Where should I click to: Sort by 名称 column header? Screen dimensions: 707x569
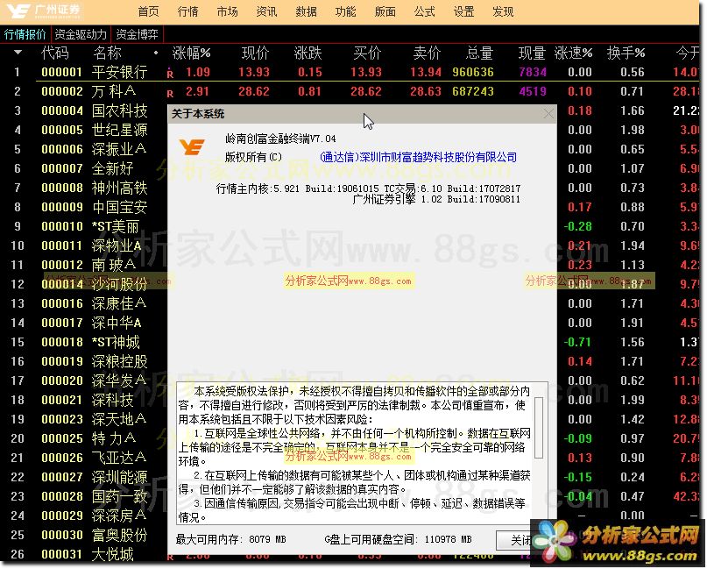[107, 53]
